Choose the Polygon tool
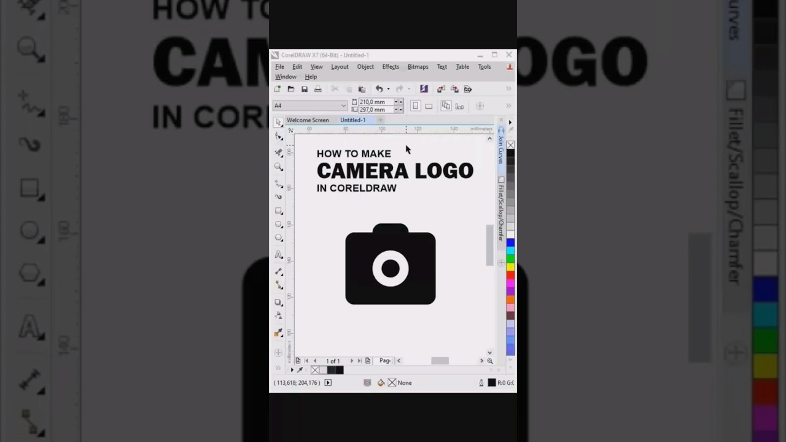This screenshot has width=786, height=442. (x=279, y=238)
